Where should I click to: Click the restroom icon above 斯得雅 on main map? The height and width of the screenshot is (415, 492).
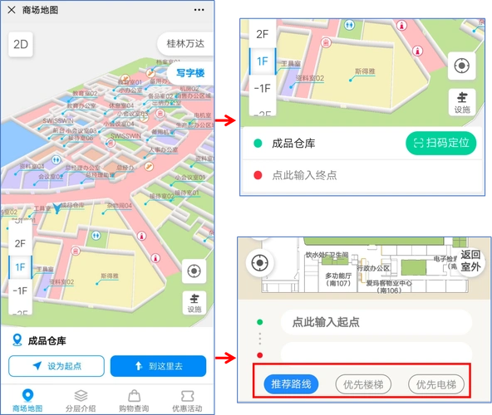tap(96, 235)
